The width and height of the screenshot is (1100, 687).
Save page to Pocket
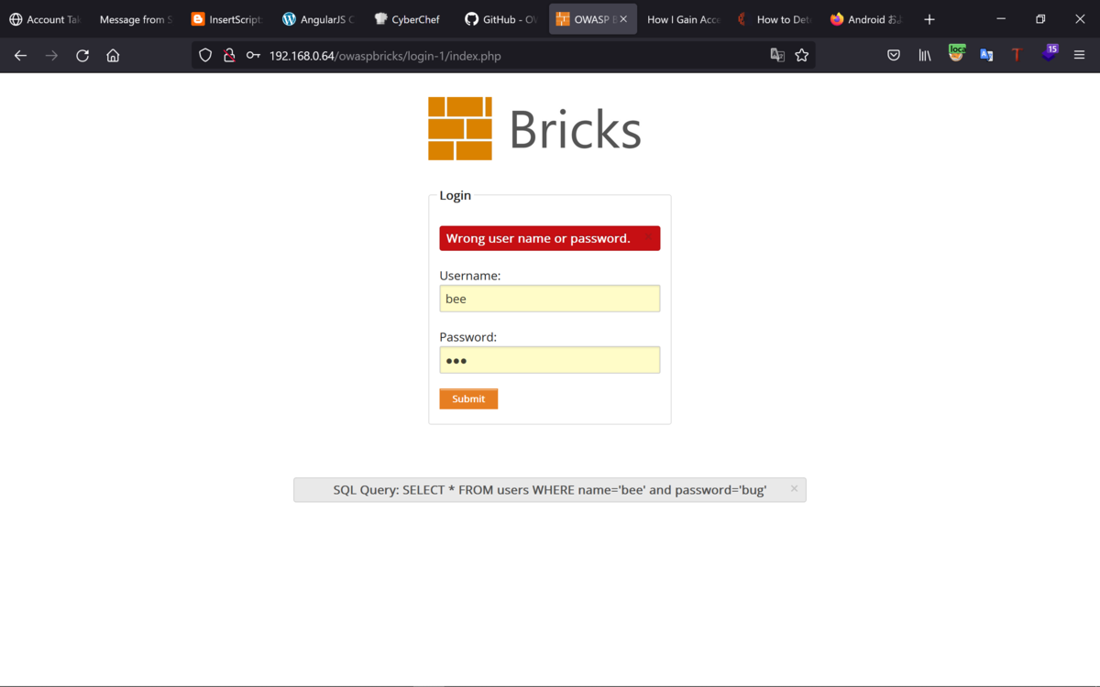[x=894, y=56]
